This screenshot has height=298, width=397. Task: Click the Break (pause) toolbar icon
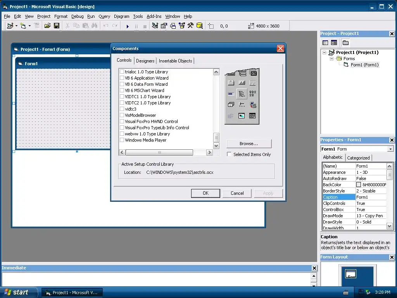(136, 26)
